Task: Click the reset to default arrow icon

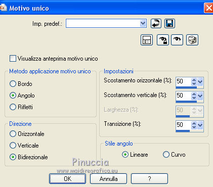Action: 156,23
